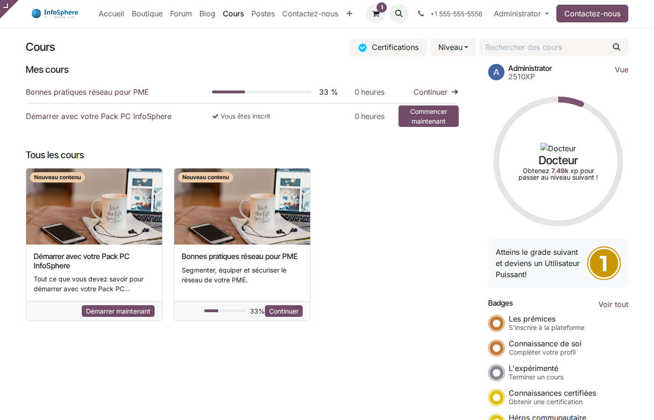The width and height of the screenshot is (654, 420).
Task: Toggle the Certifications filter
Action: click(x=388, y=47)
